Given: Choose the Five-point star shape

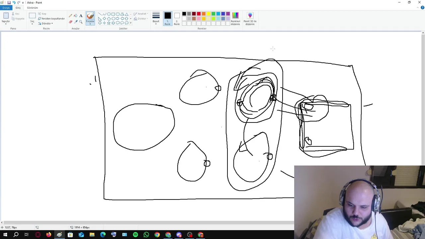Looking at the screenshot, I should pos(109,23).
